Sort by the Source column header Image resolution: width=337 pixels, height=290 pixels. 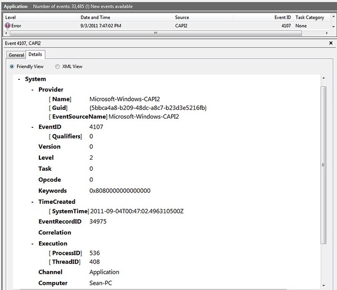click(203, 17)
